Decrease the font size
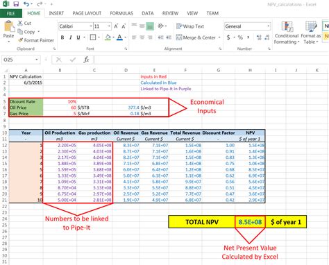The height and width of the screenshot is (265, 329). point(124,26)
